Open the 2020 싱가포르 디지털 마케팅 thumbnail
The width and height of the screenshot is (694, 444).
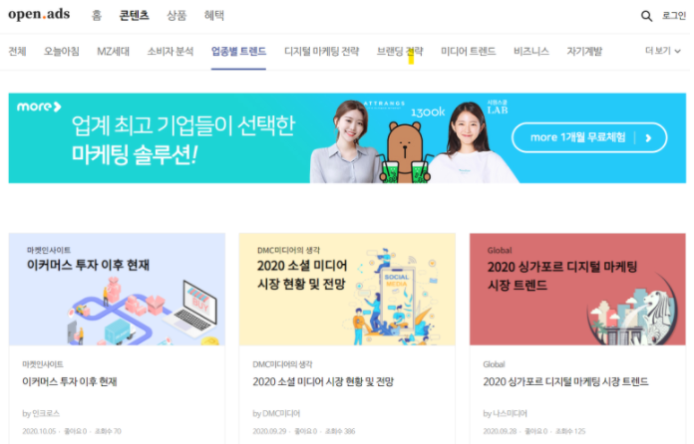[x=577, y=290]
